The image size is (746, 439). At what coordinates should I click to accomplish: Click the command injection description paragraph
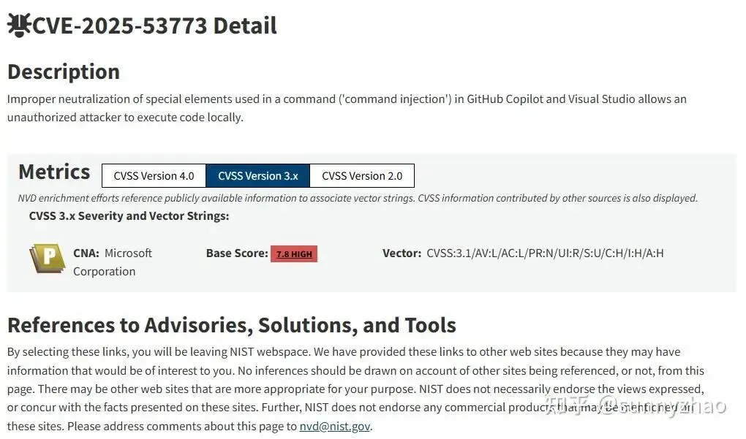pos(346,107)
